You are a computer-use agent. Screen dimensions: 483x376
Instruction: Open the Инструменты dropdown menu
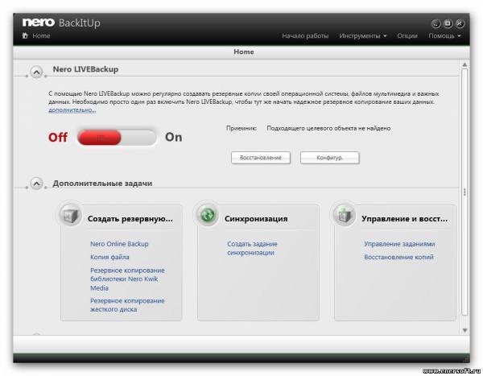(362, 35)
